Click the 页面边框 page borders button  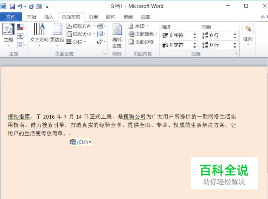point(141,42)
